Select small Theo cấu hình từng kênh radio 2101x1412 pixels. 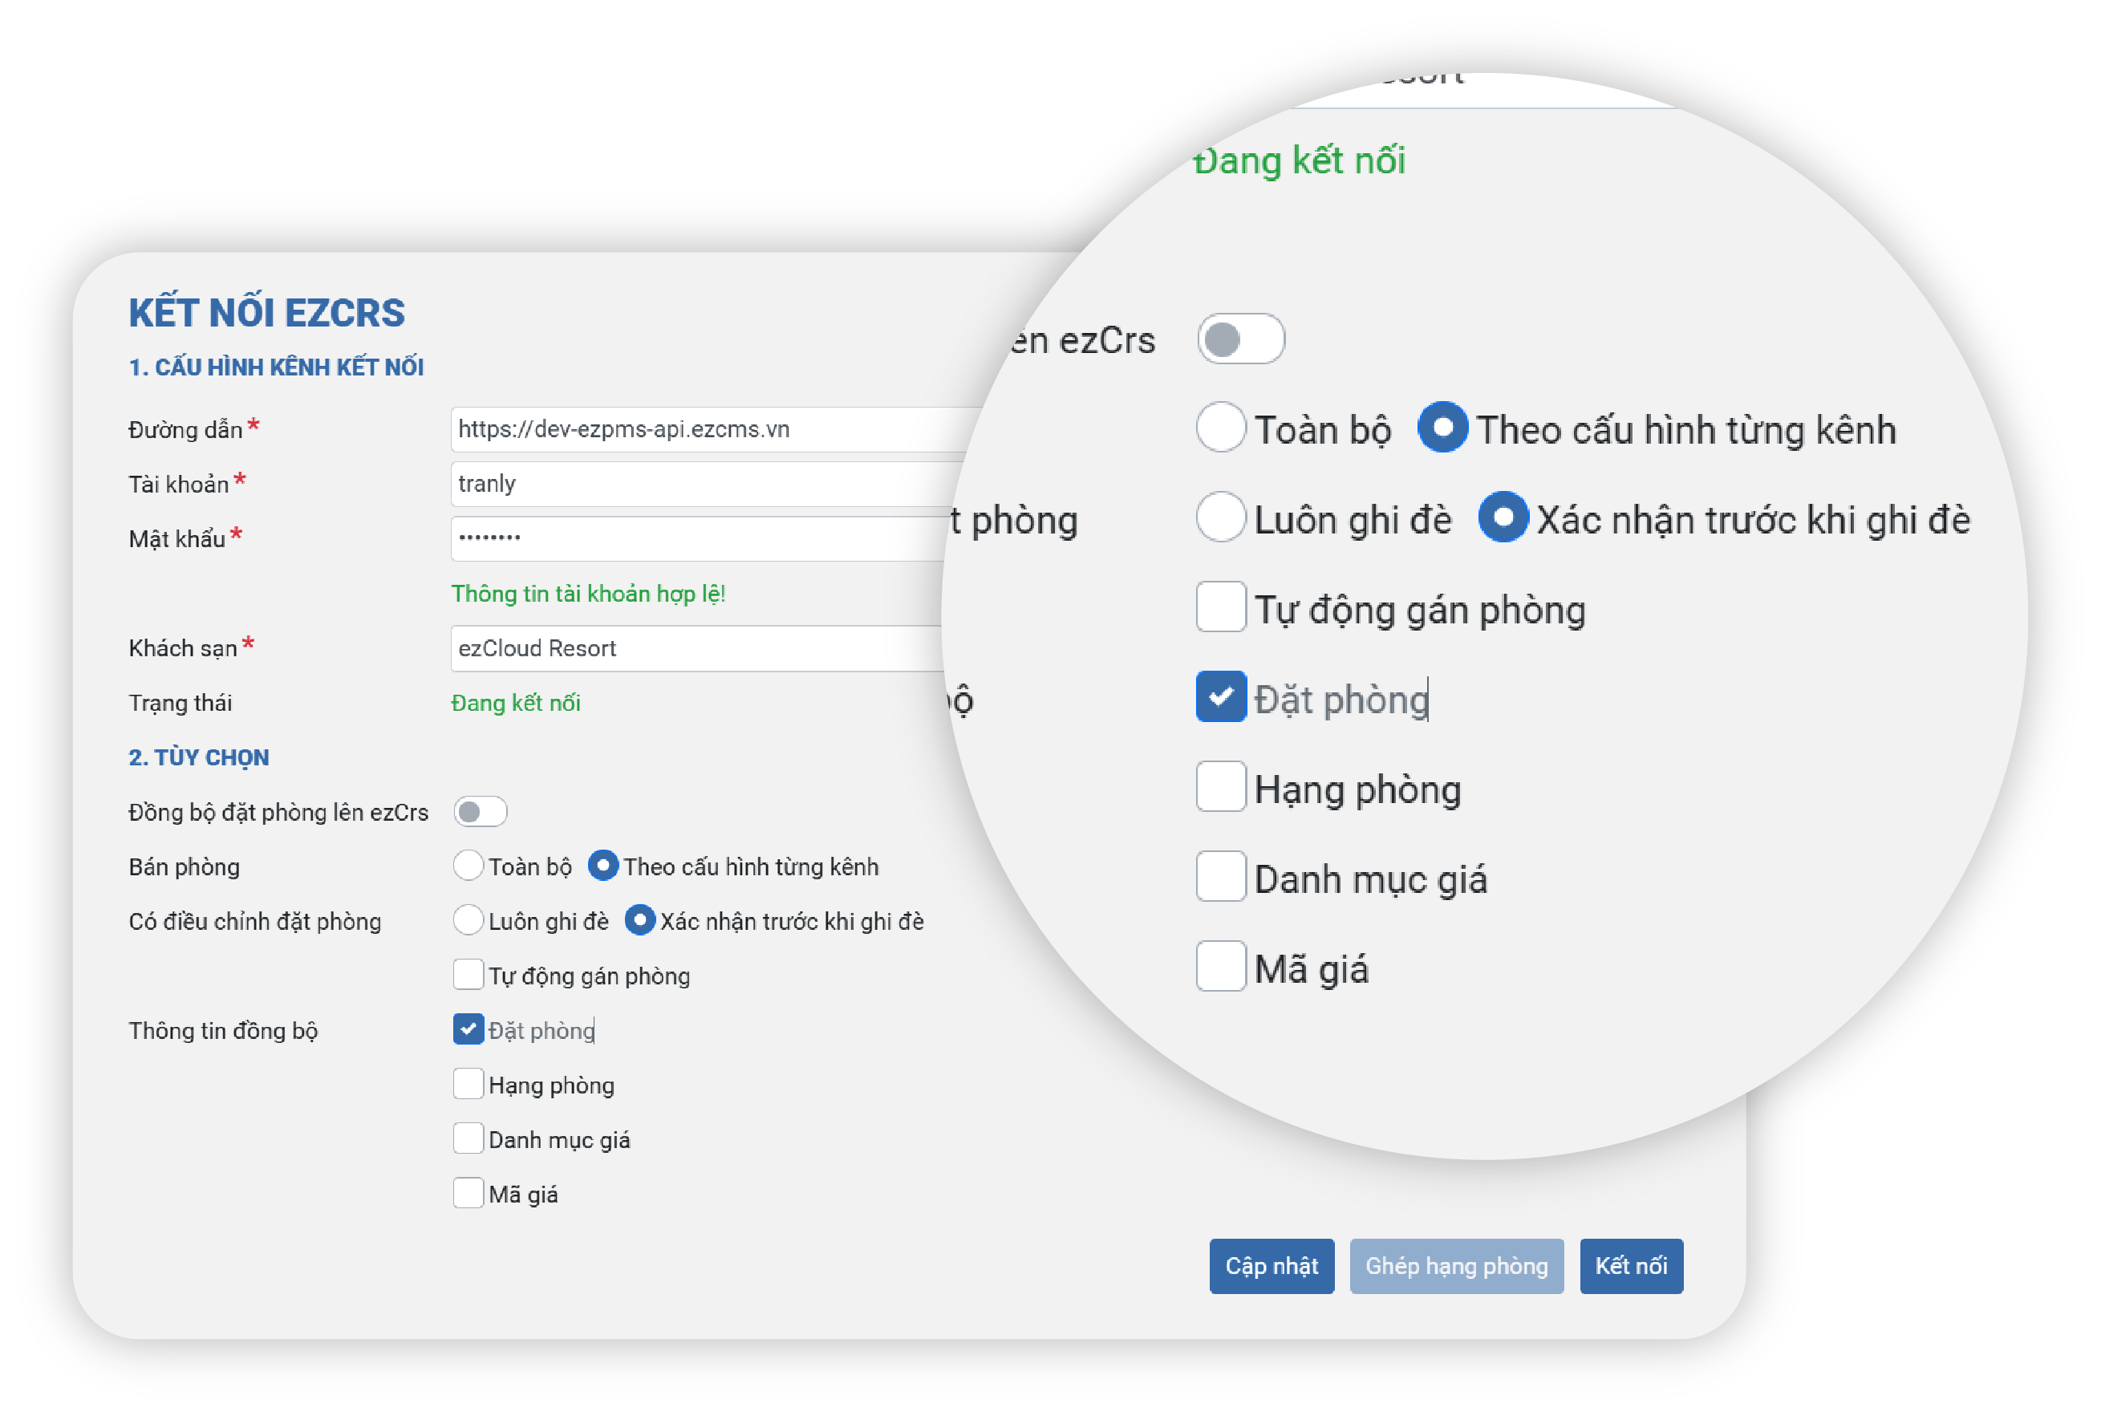603,866
